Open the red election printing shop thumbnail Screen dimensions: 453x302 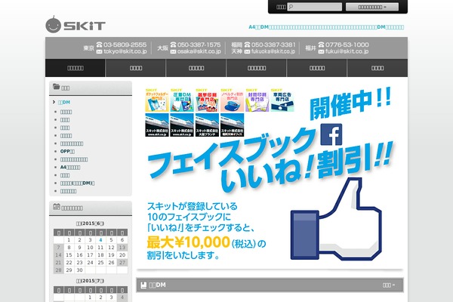(x=207, y=100)
